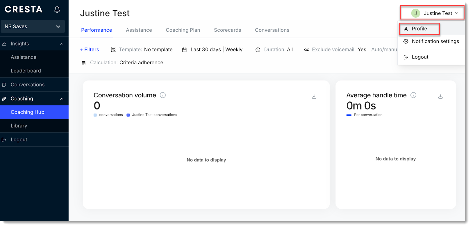Image resolution: width=475 pixels, height=231 pixels.
Task: Open Leaderboard in the sidebar
Action: tap(26, 71)
